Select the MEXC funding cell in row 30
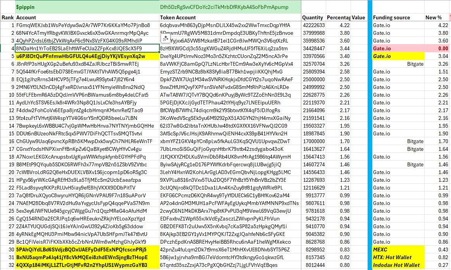Screen dimensions: 451x270 (398, 250)
